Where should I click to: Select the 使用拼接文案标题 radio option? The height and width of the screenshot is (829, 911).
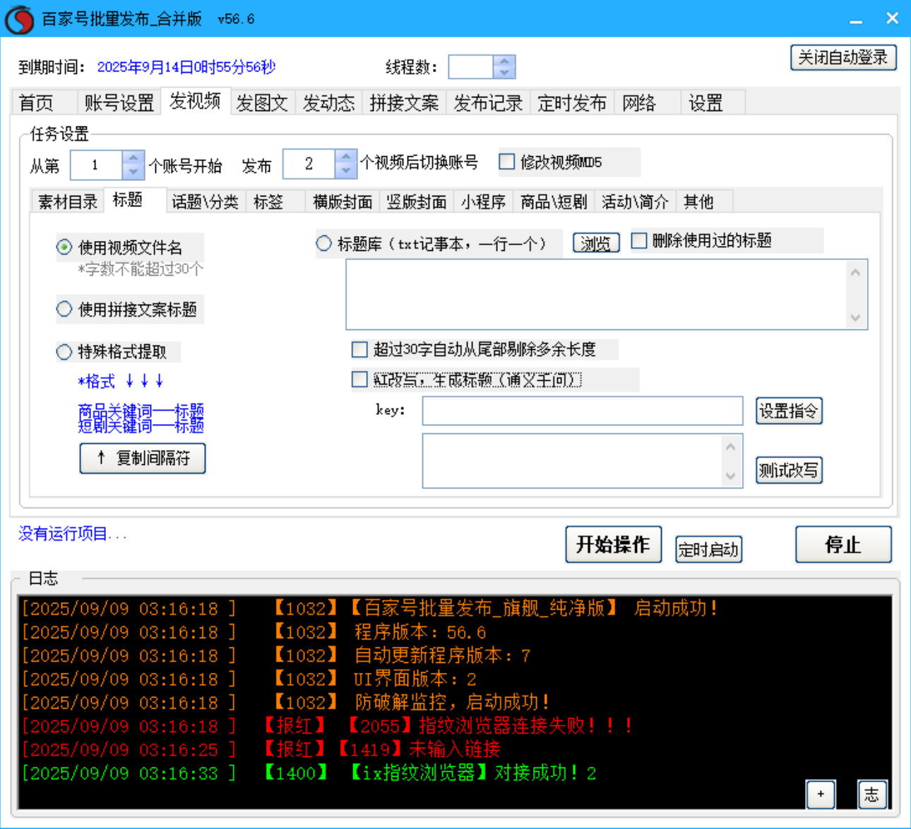coord(63,310)
